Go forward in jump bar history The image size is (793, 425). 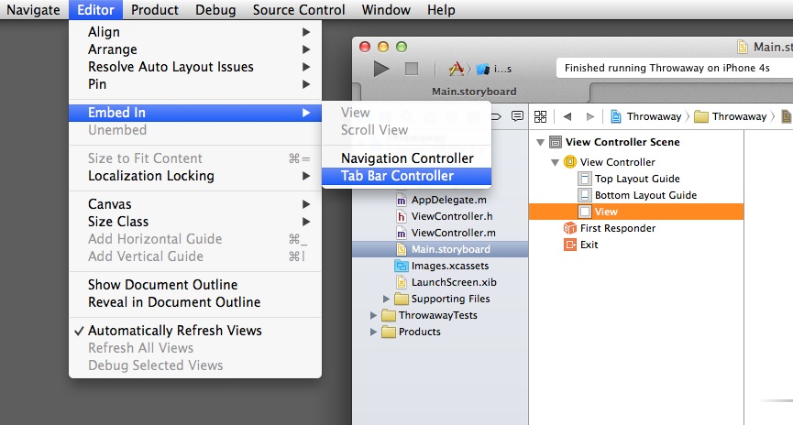point(589,116)
